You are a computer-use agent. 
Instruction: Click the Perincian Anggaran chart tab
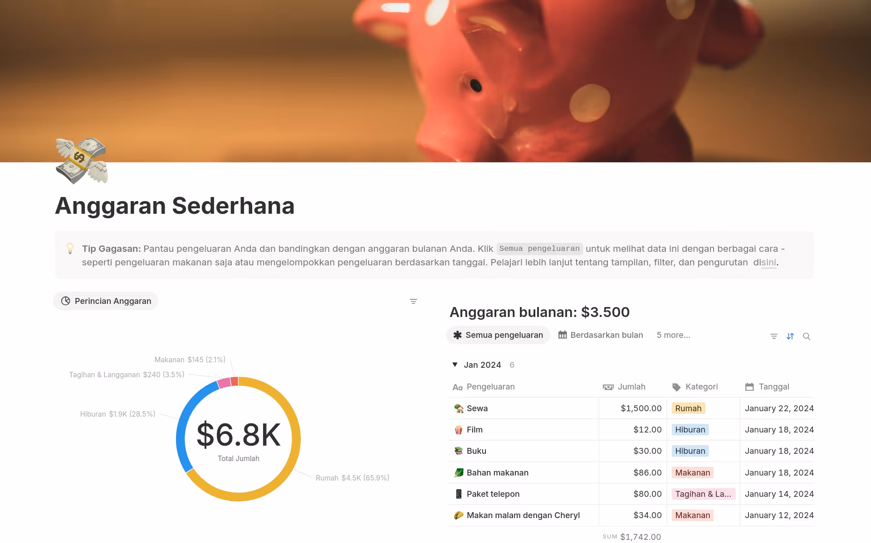tap(106, 301)
